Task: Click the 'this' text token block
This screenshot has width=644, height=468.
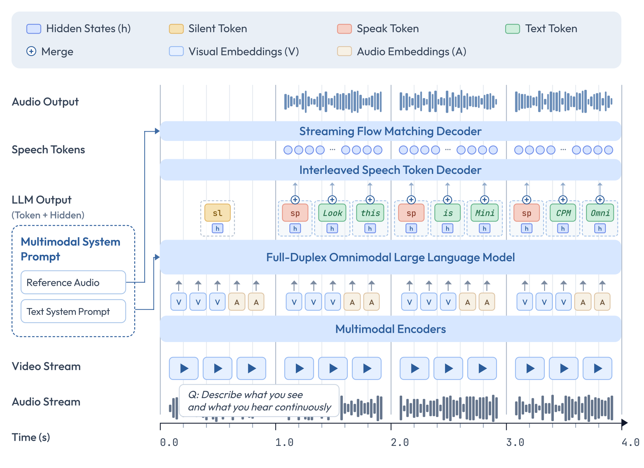Action: point(370,213)
